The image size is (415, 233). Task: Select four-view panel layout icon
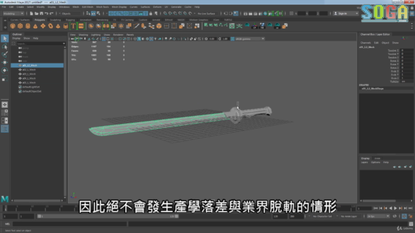5,113
